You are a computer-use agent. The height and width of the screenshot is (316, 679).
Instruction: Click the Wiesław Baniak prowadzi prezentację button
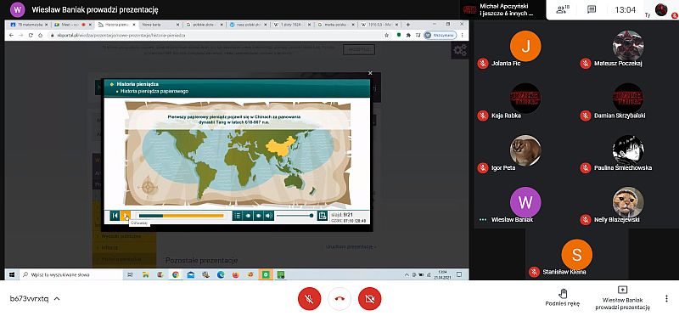(623, 297)
